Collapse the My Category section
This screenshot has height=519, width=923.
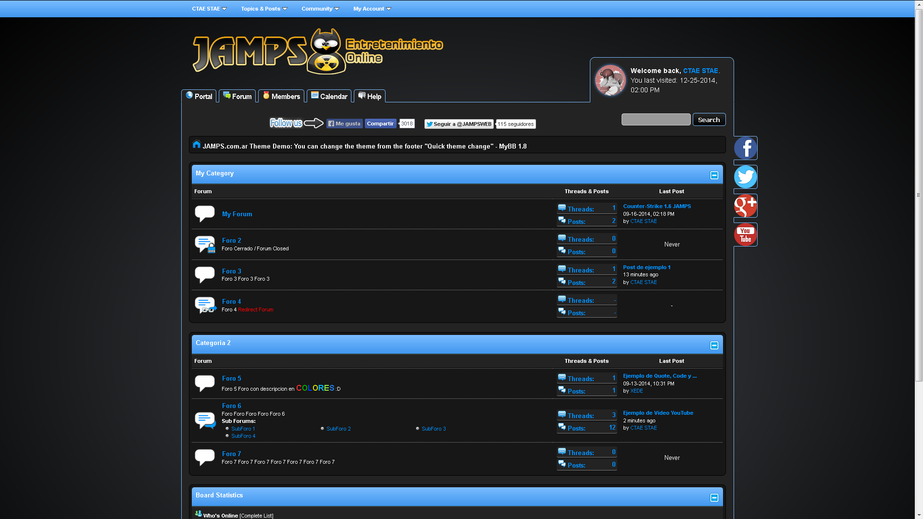click(x=714, y=175)
